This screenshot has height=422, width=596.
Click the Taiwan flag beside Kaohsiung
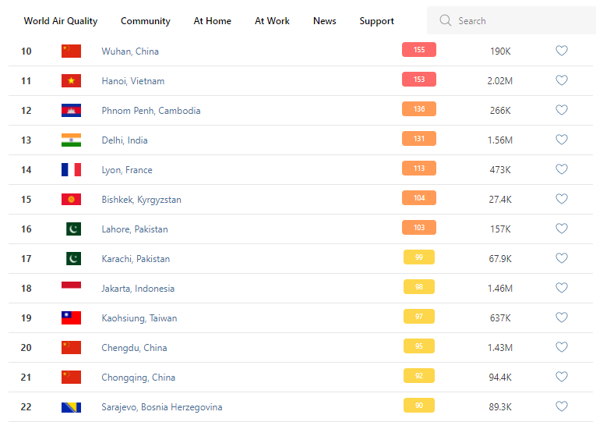71,318
